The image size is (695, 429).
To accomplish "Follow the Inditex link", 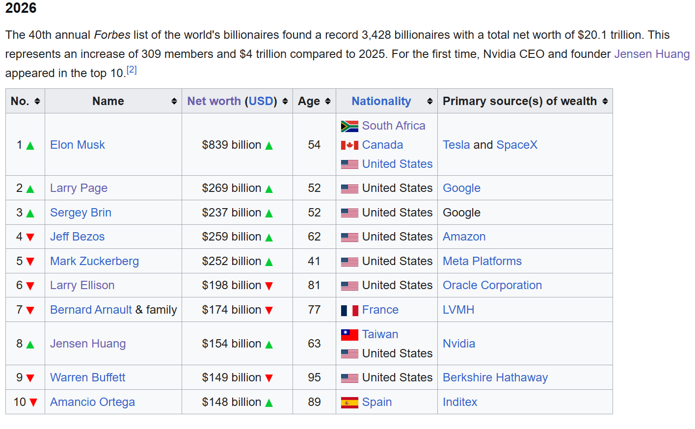I will pyautogui.click(x=460, y=402).
